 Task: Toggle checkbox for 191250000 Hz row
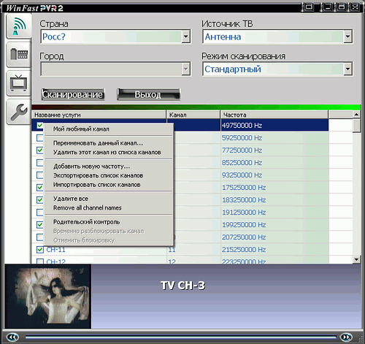(40, 213)
